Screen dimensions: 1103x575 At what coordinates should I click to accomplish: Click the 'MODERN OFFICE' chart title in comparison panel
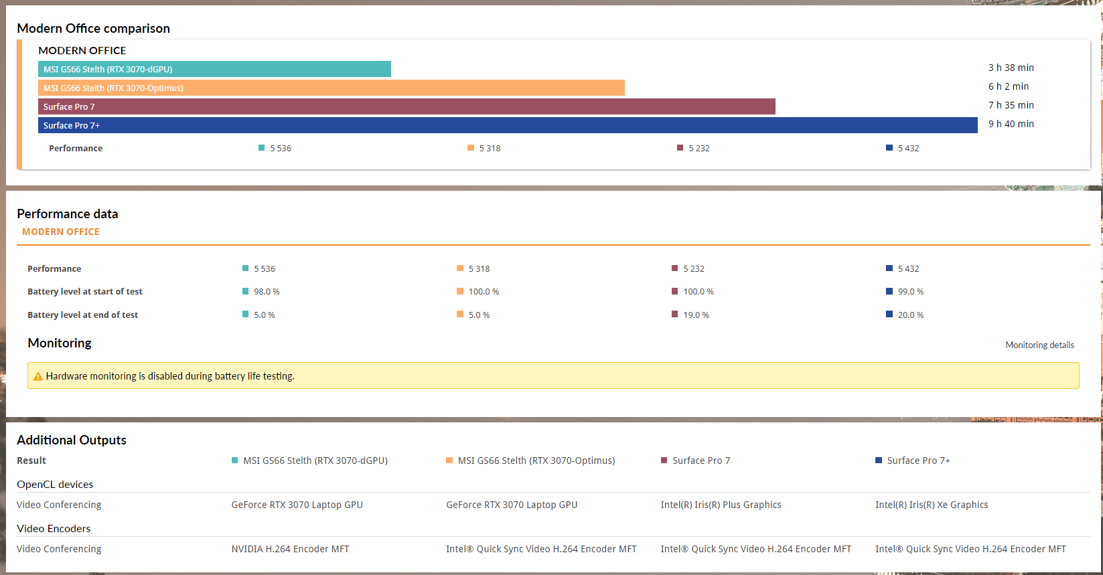82,50
